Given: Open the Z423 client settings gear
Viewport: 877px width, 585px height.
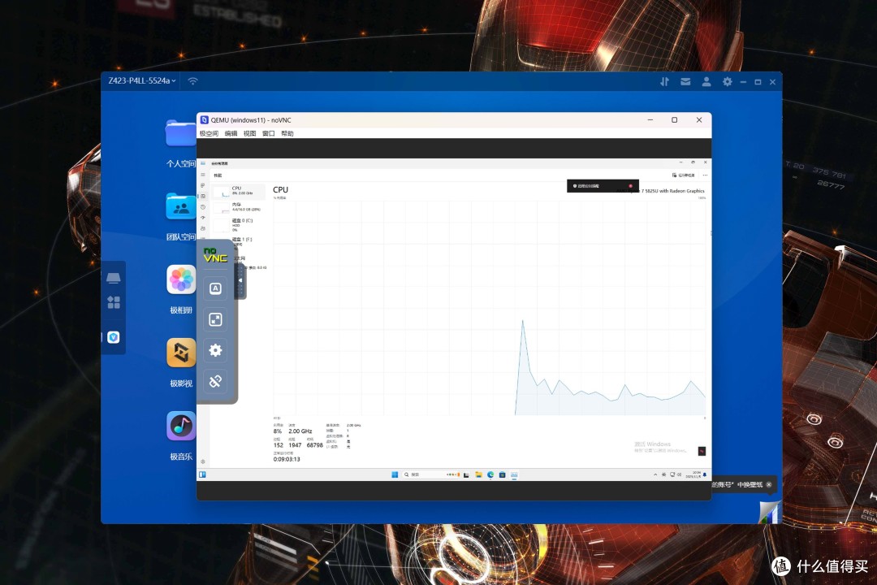Looking at the screenshot, I should tap(727, 82).
